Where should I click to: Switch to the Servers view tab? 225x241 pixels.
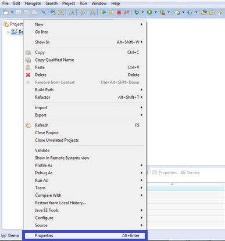(190, 172)
